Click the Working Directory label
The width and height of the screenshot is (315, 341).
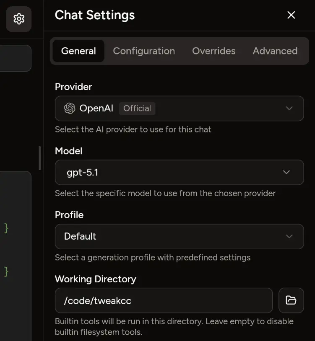coord(96,279)
